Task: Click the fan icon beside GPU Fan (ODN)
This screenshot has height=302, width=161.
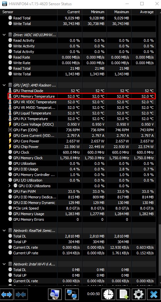Action: click(x=10, y=130)
